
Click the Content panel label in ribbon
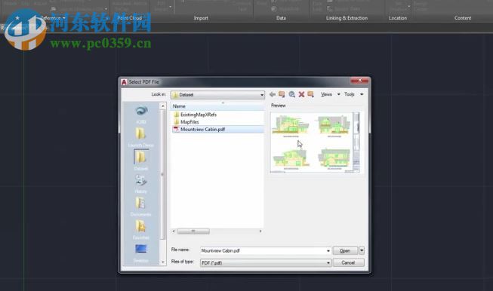[x=463, y=18]
